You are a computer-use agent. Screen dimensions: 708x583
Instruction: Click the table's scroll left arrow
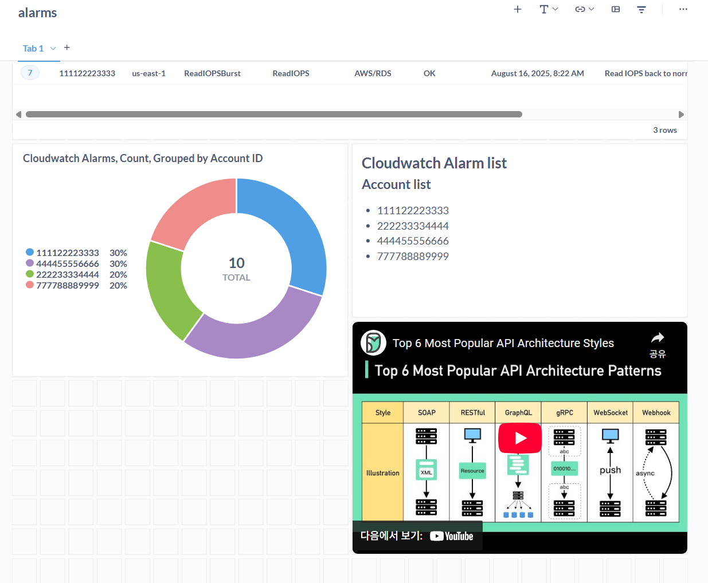[x=18, y=115]
